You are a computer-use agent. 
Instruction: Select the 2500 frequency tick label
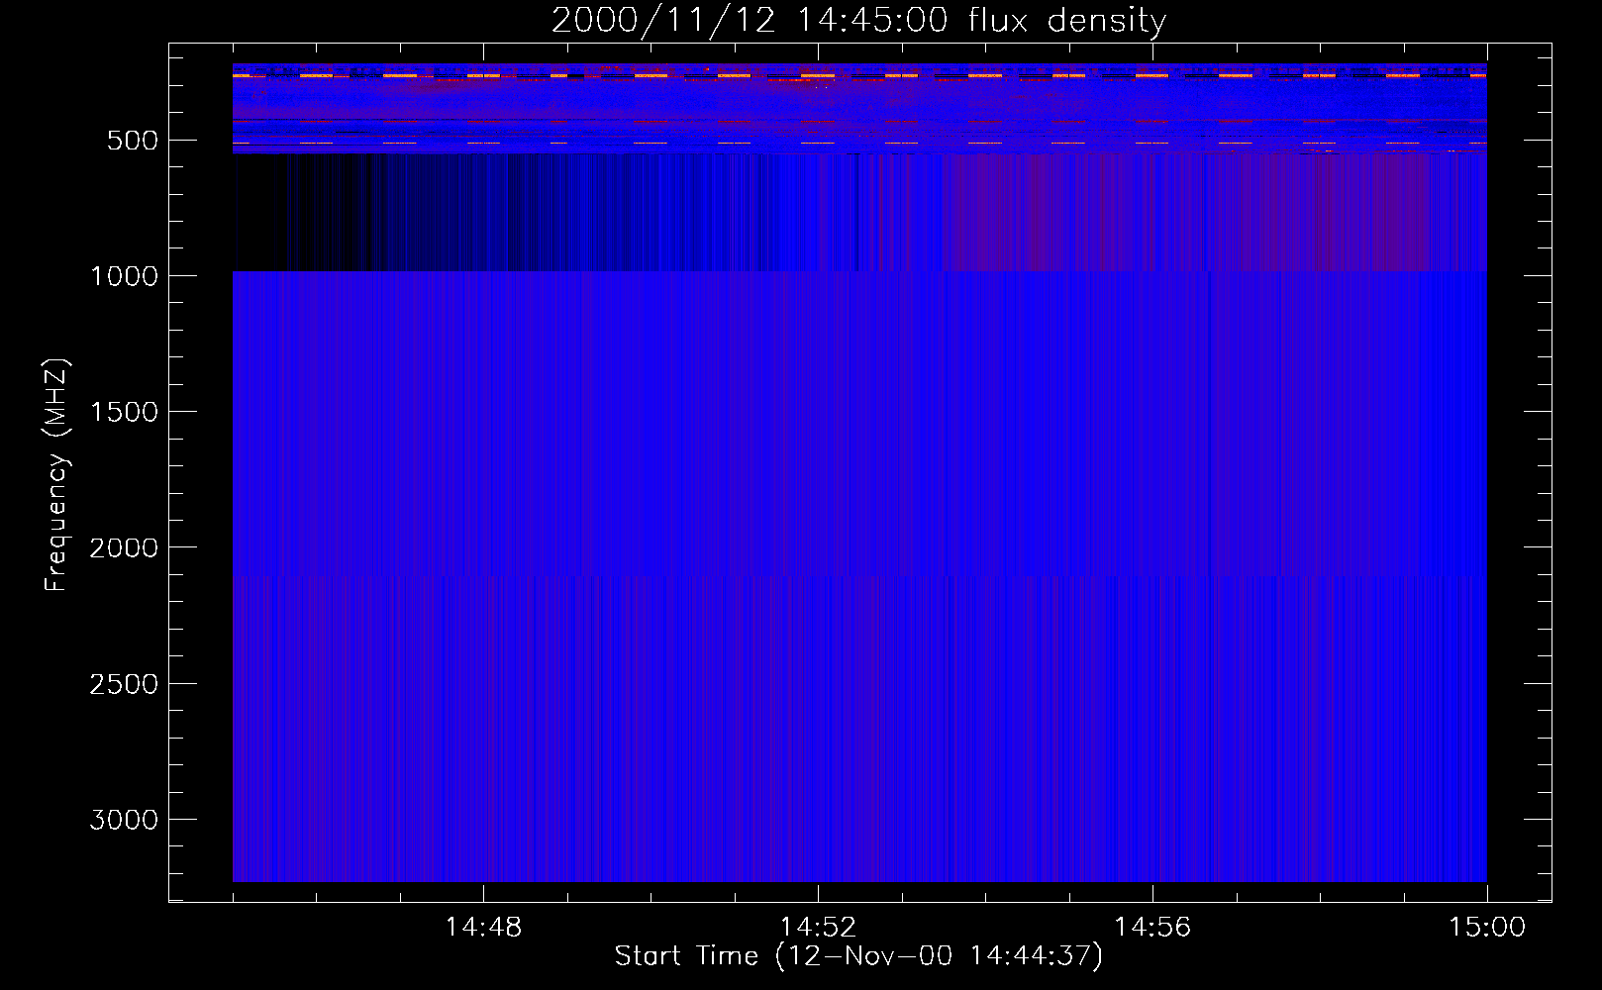124,684
